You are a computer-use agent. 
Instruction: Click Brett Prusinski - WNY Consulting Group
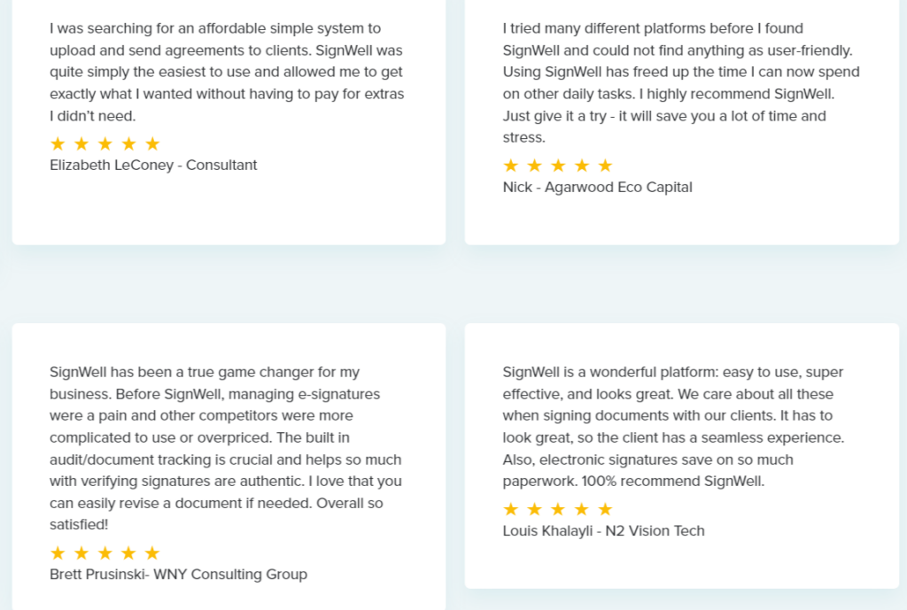point(178,575)
